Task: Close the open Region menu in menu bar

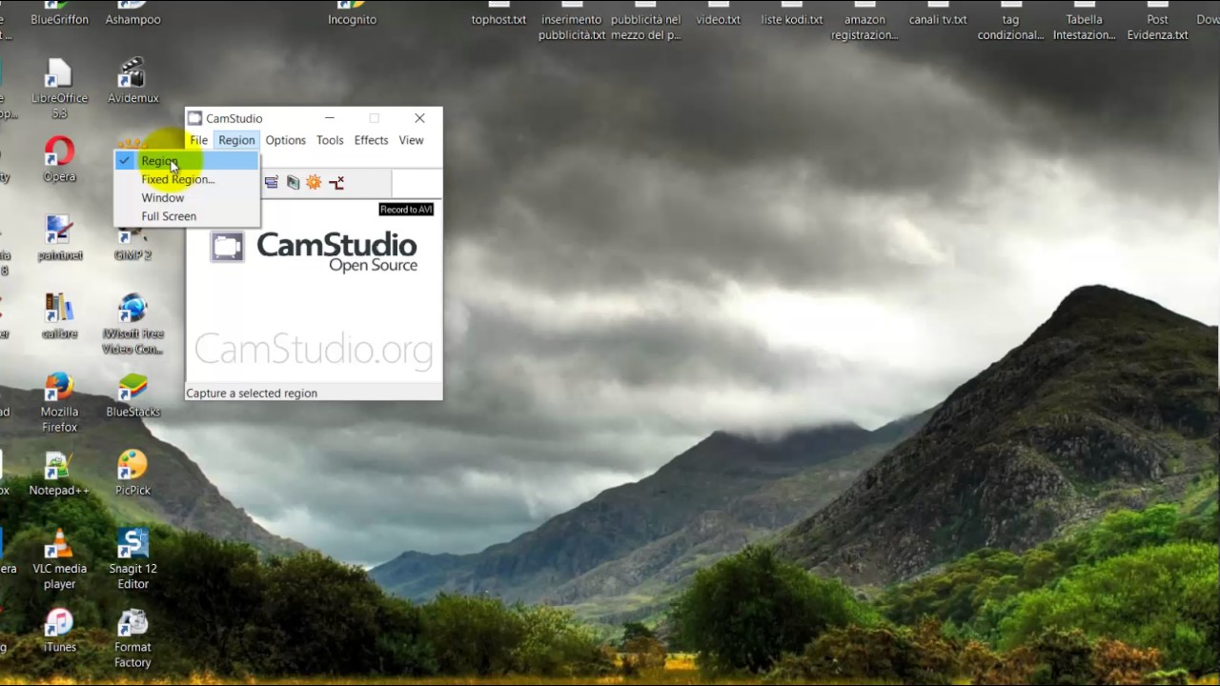Action: [x=236, y=140]
